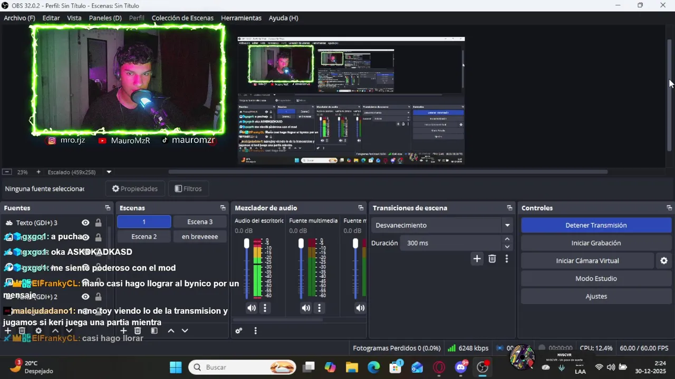
Task: Open the transition properties three-dots menu
Action: point(507,258)
